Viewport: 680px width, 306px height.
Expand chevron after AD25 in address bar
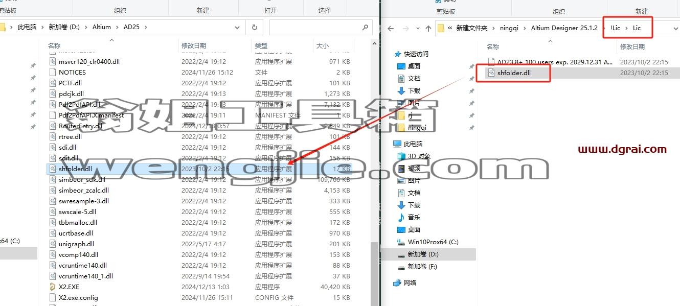point(146,27)
